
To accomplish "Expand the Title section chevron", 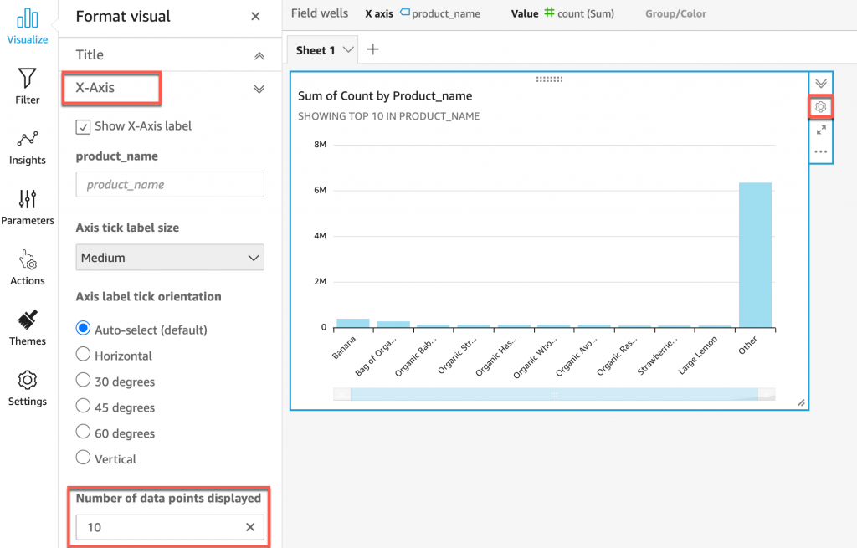I will (259, 55).
